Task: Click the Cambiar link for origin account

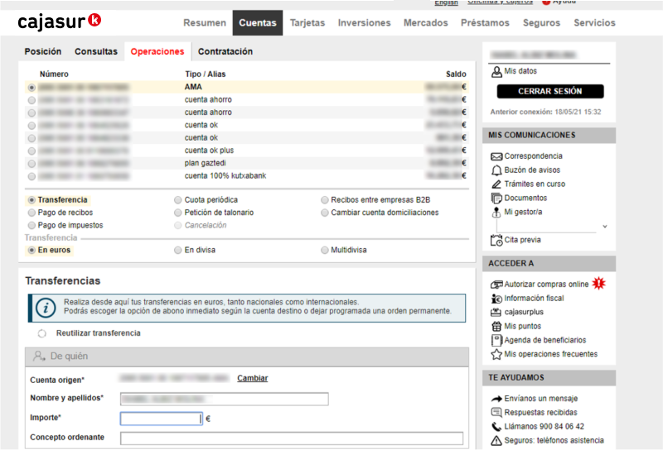Action: pyautogui.click(x=252, y=379)
